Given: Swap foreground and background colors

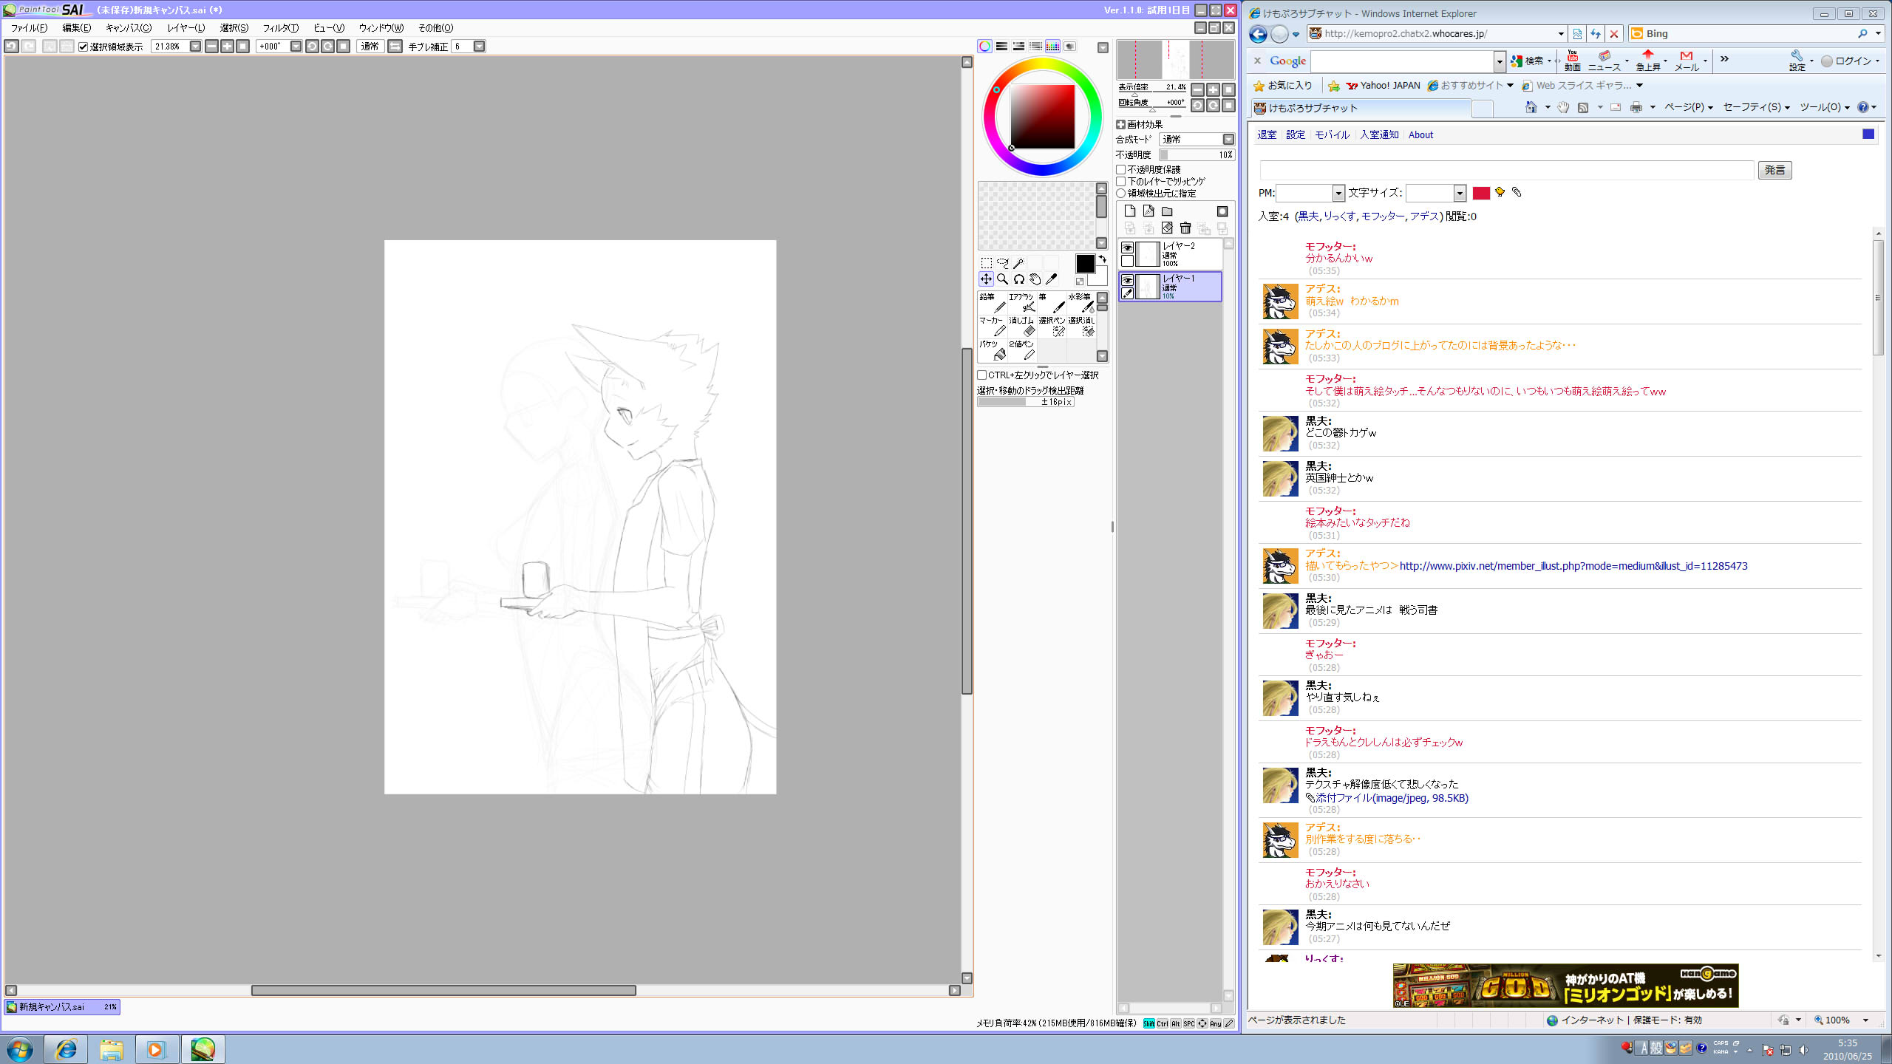Looking at the screenshot, I should click(1102, 259).
